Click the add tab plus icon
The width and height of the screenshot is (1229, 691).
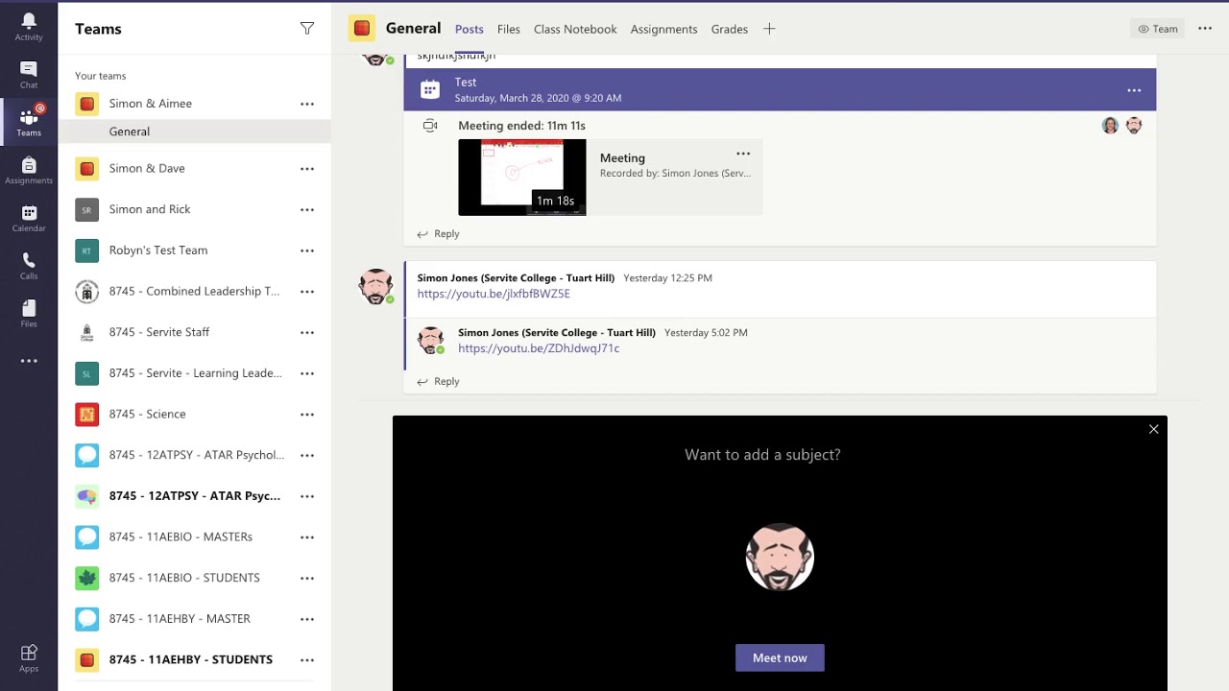click(769, 29)
